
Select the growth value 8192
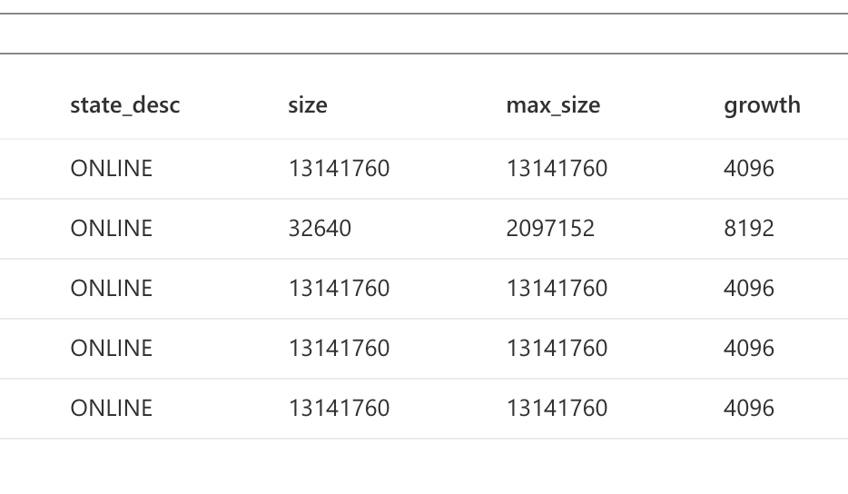coord(749,228)
